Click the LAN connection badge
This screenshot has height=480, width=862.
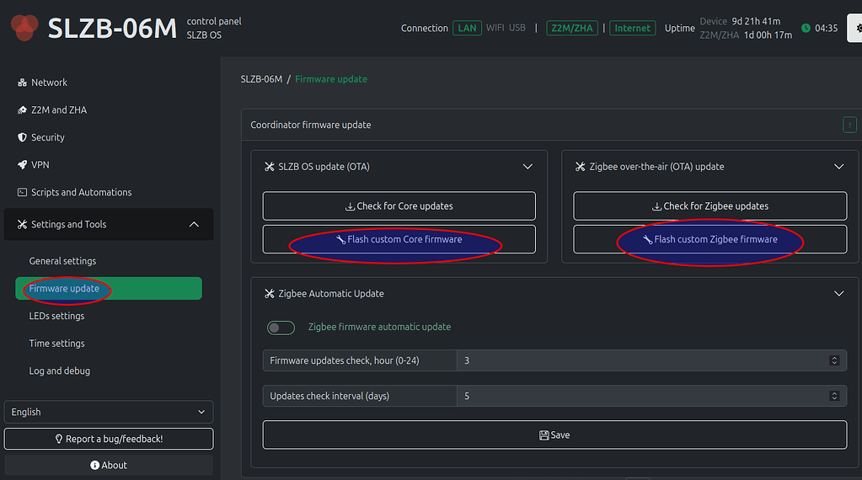point(468,28)
